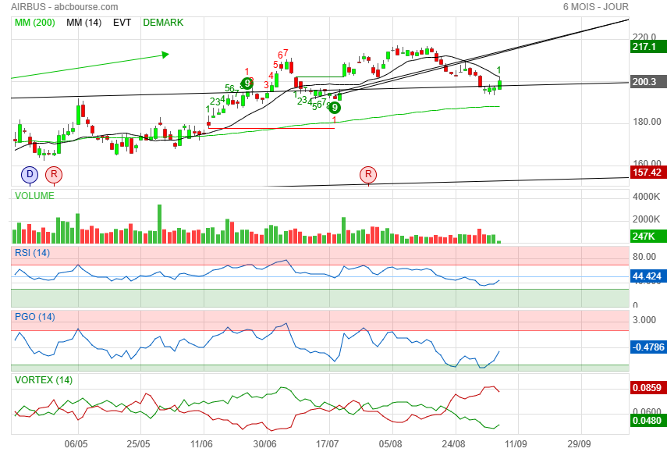Screen dimensions: 667x452
Task: Click the AIRBUS - abcbourse.com title
Action: click(x=65, y=7)
